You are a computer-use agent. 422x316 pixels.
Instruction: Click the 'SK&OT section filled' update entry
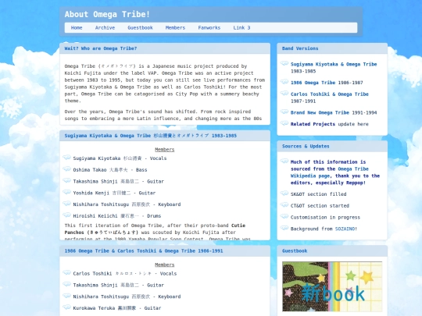pyautogui.click(x=318, y=194)
